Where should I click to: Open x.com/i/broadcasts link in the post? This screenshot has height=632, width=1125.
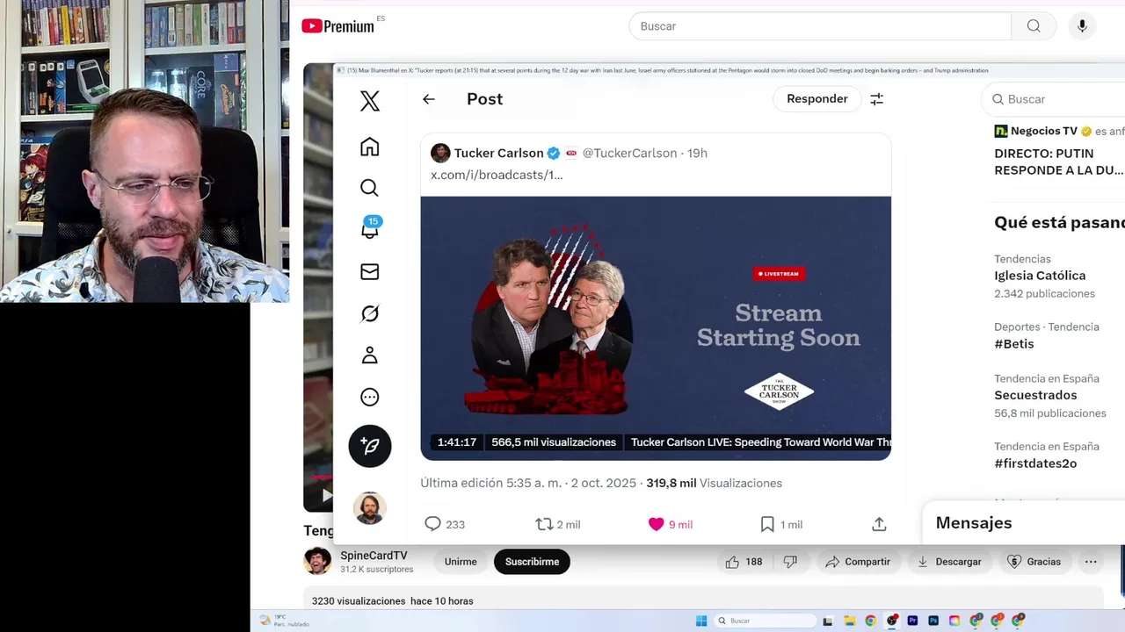click(497, 175)
